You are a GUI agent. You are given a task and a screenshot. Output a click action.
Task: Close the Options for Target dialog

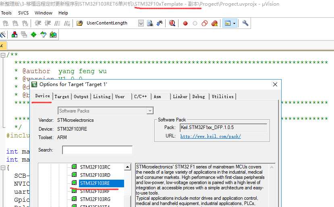click(x=275, y=84)
